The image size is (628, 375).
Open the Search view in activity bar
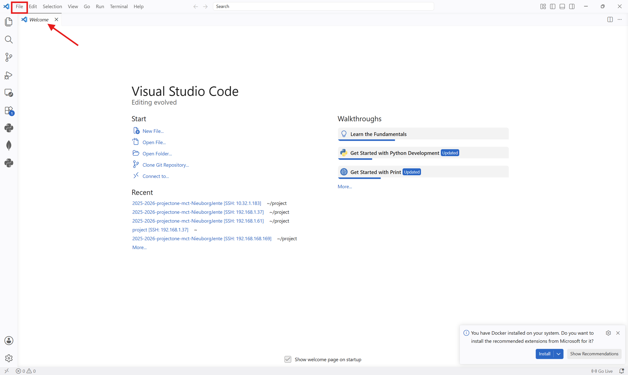[9, 40]
